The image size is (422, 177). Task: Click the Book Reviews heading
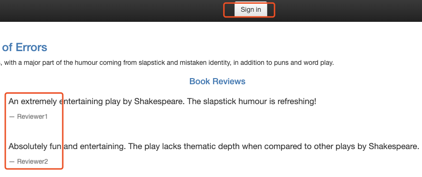point(217,81)
